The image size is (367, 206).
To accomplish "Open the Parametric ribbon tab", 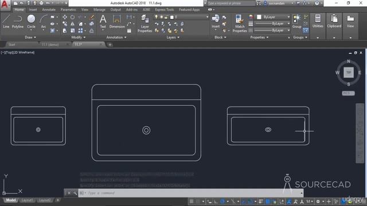I will (x=68, y=10).
